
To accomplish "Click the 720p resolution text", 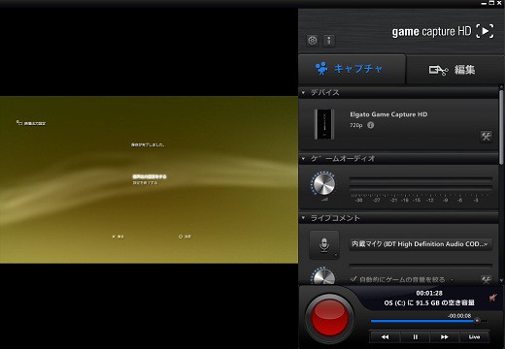I will tap(356, 125).
